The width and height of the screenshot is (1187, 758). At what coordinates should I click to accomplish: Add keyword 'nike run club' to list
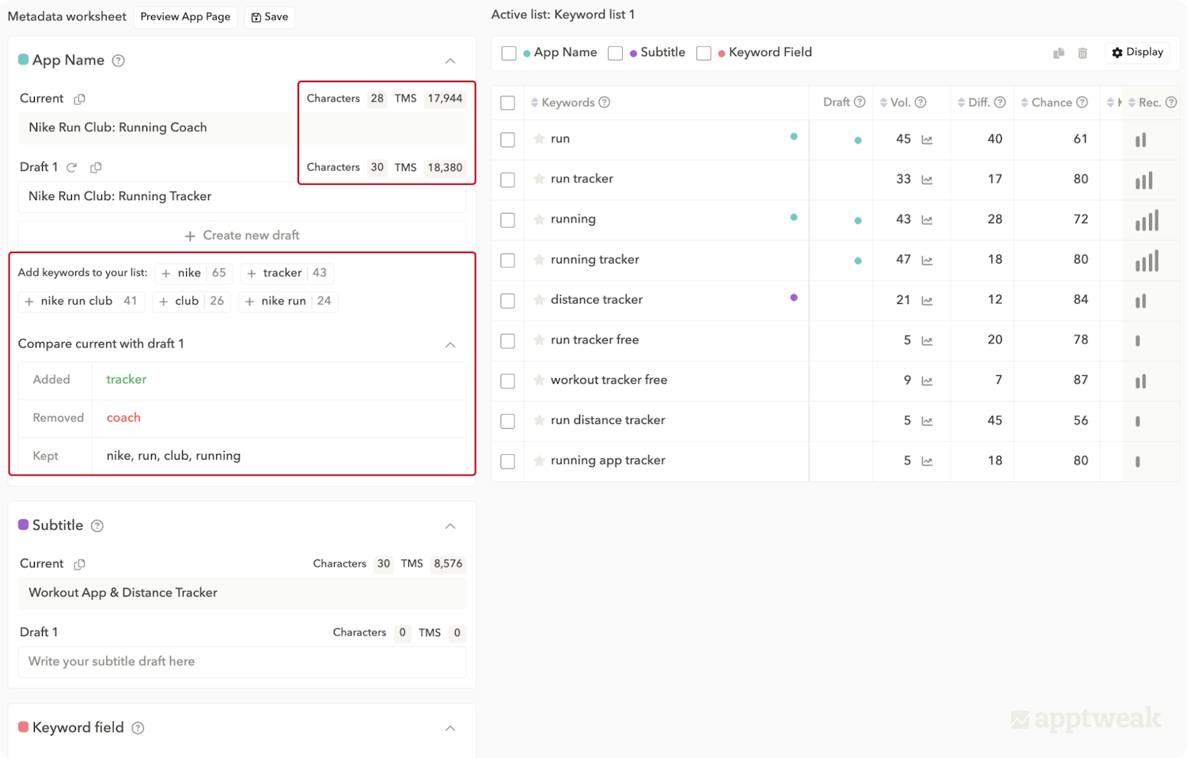pos(81,301)
